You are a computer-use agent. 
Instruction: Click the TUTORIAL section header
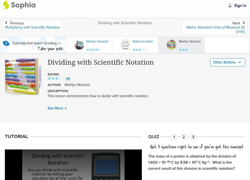(x=16, y=136)
